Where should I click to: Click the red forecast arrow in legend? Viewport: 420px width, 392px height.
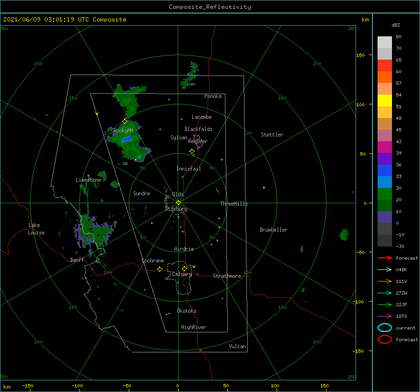(x=385, y=258)
